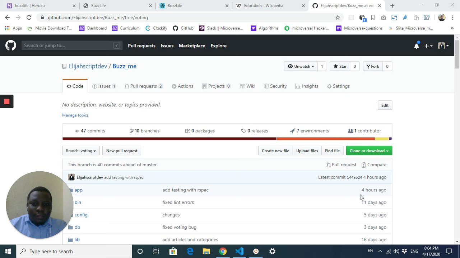Open the Pull requests repository tab
The height and width of the screenshot is (258, 460).
click(144, 86)
